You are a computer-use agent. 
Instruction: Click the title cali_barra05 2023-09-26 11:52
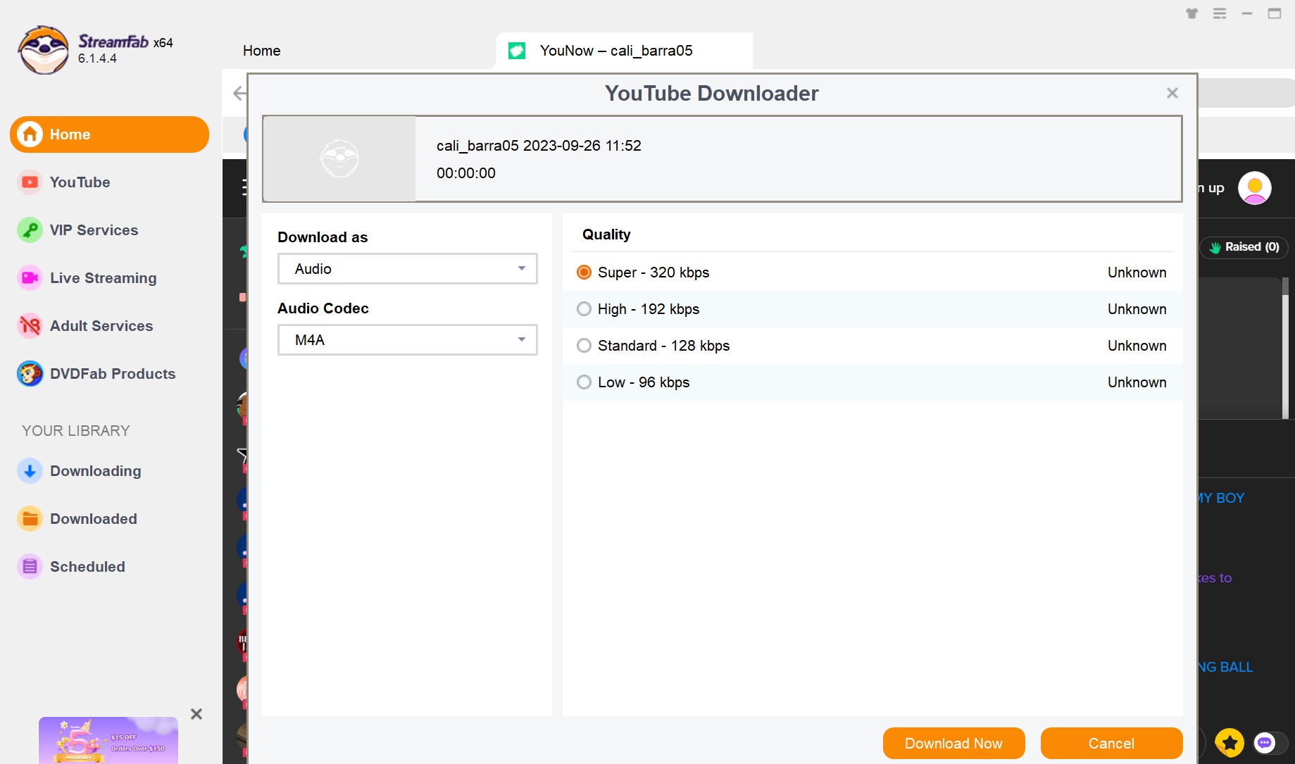click(x=539, y=146)
